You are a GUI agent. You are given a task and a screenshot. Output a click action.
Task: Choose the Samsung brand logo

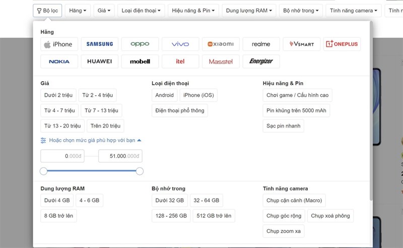click(99, 44)
